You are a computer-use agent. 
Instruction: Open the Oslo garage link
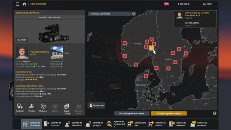(x=67, y=53)
